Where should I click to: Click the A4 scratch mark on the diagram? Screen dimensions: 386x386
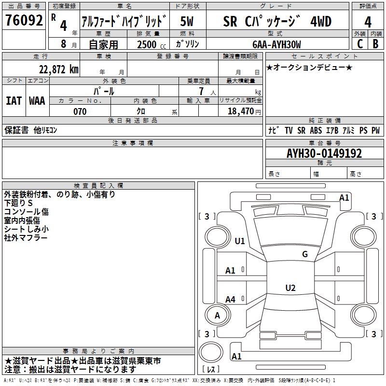coord(231,300)
